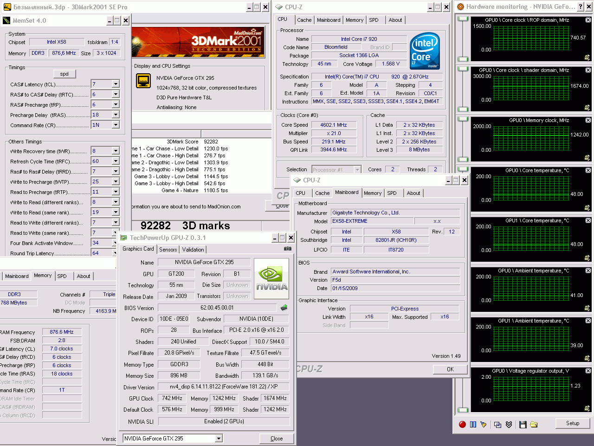Click the 92282 3D marks score text
This screenshot has width=594, height=446.
coord(185,226)
